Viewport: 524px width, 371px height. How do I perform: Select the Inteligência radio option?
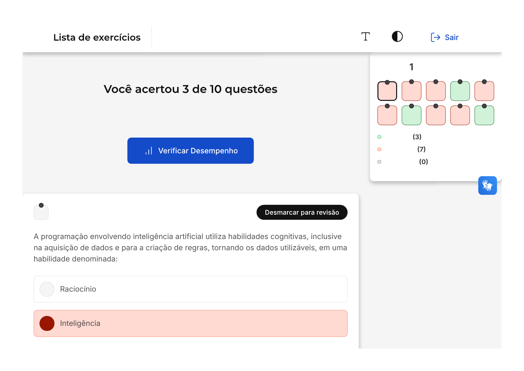coord(47,323)
